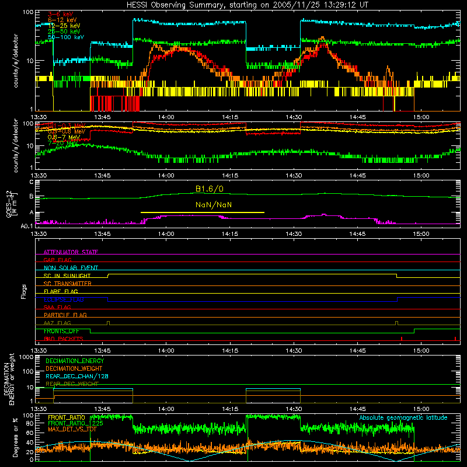The image size is (467, 467).
Task: Click the 14:30 tick label under flags panel
Action: click(294, 351)
